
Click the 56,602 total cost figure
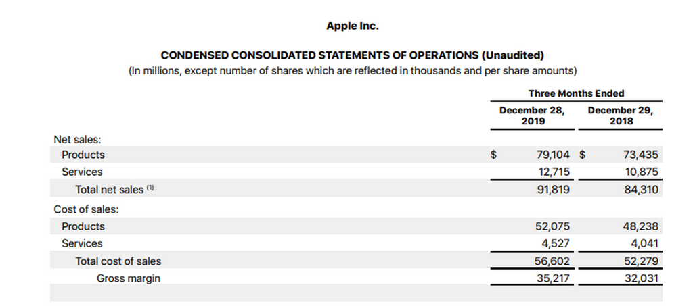pyautogui.click(x=553, y=261)
